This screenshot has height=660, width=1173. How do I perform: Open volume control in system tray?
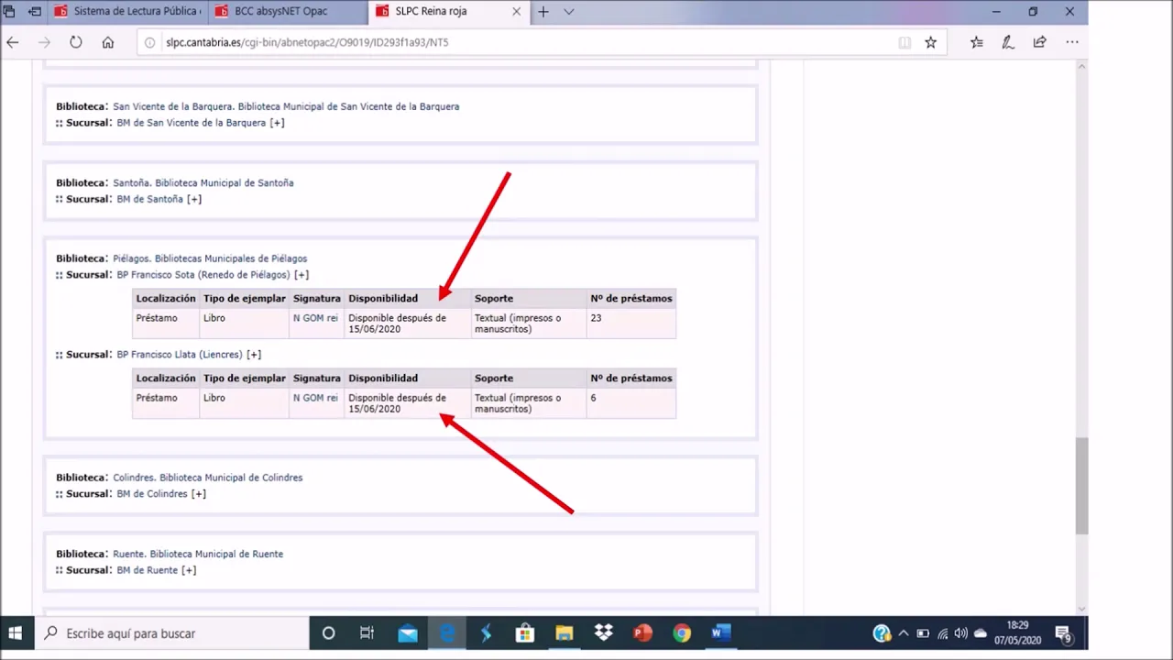click(960, 633)
